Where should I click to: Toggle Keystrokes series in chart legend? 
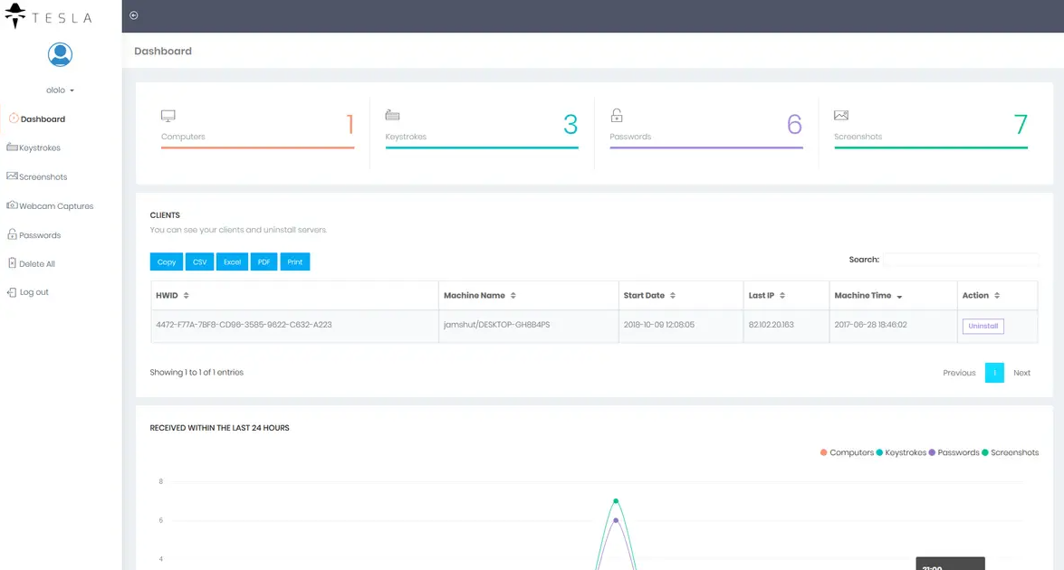pos(901,452)
